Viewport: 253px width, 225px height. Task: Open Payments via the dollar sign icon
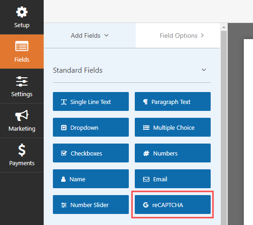coord(22,150)
